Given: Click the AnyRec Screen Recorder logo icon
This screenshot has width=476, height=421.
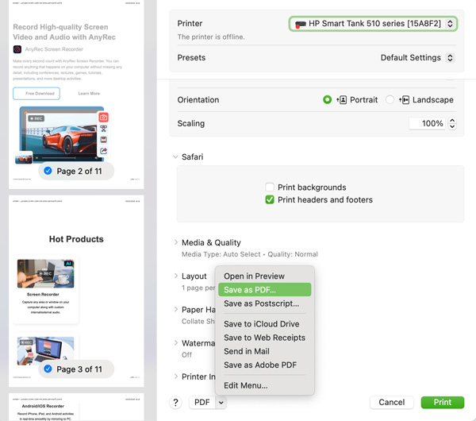Looking at the screenshot, I should (x=17, y=49).
